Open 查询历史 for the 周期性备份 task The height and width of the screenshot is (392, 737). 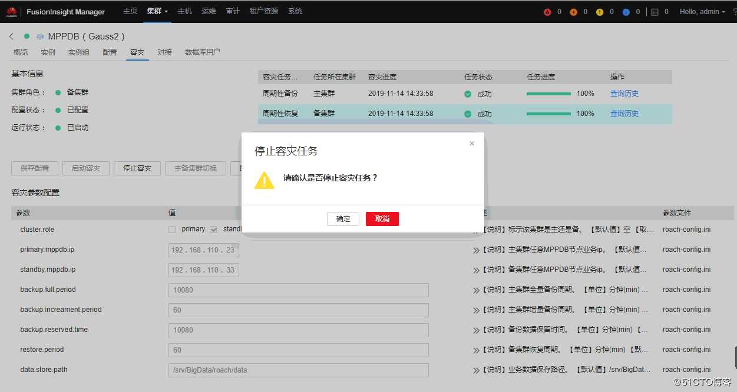coord(624,93)
